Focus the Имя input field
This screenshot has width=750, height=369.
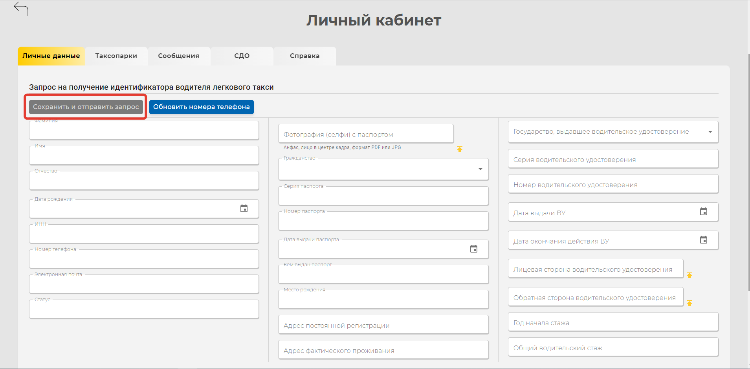click(144, 155)
